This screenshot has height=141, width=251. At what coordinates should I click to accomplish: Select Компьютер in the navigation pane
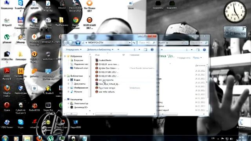pyautogui.click(x=75, y=99)
